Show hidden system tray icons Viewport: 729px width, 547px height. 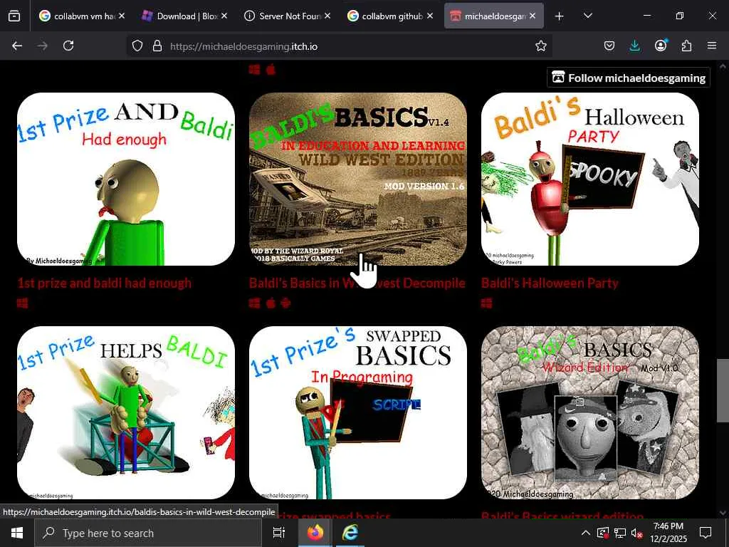[586, 533]
